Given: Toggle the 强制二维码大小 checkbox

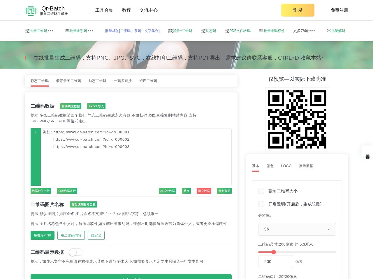Looking at the screenshot, I should pos(261,191).
